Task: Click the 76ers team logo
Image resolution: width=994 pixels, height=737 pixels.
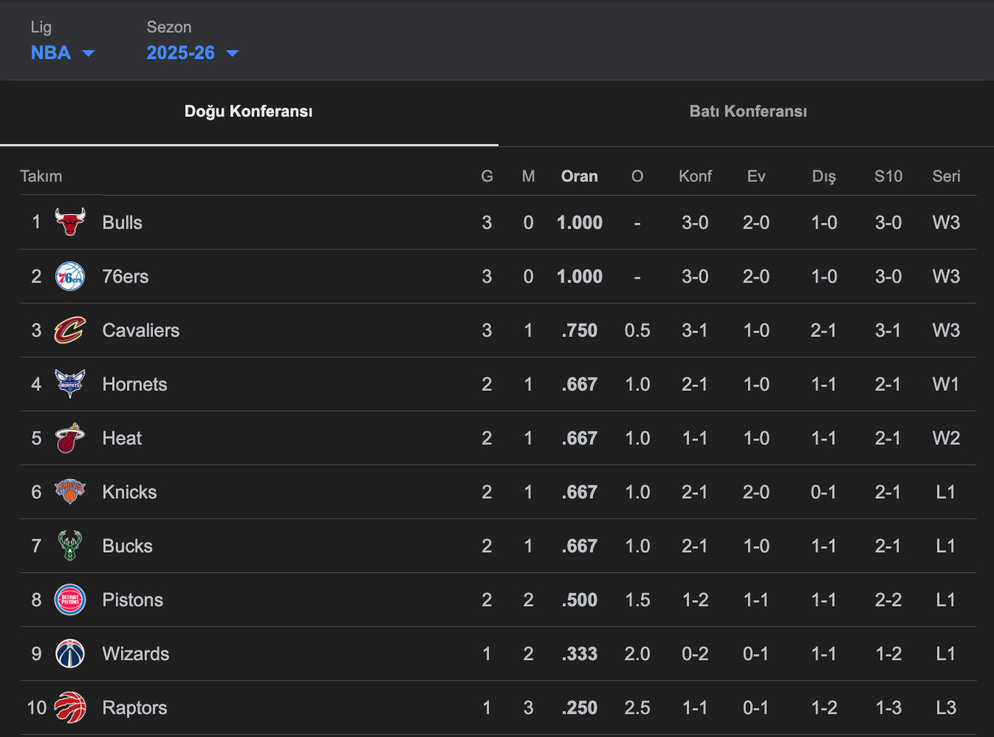Action: tap(70, 276)
